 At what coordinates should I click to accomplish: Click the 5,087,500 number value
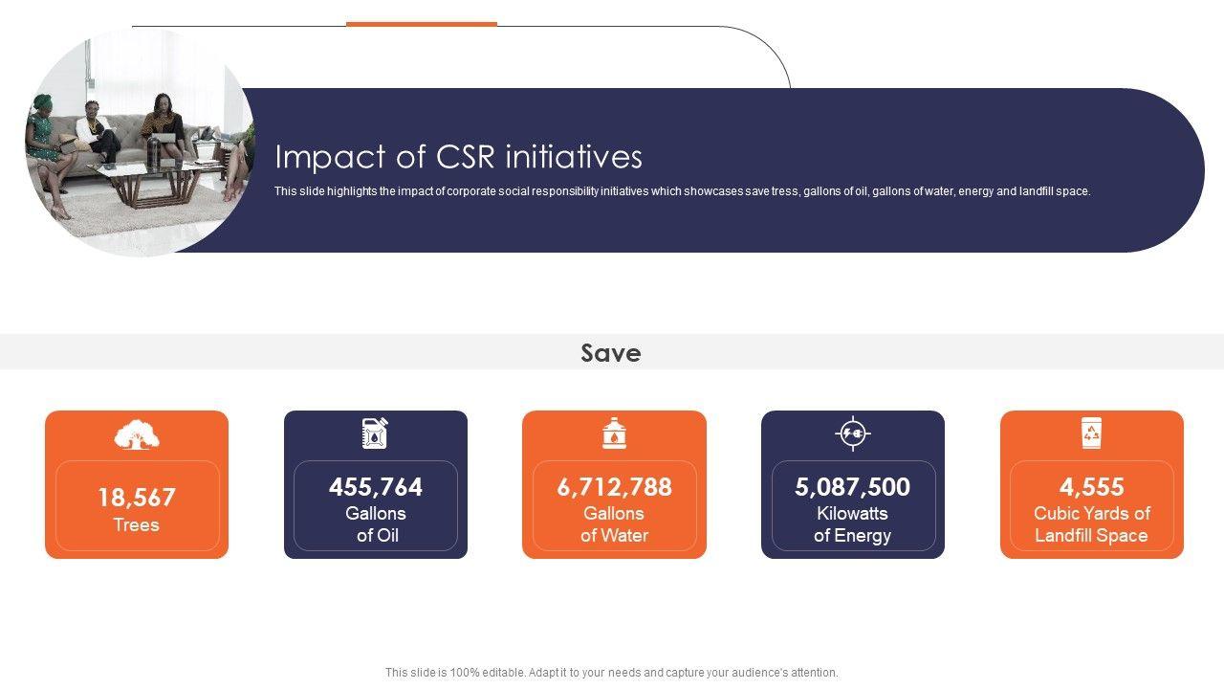tap(852, 487)
